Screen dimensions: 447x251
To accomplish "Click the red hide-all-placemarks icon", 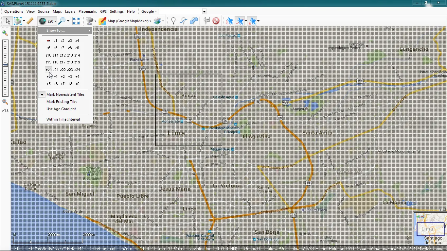I will [216, 21].
